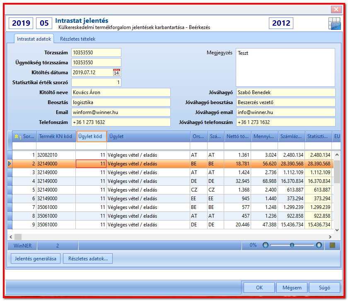Click the zoom in plus icon

point(319,245)
